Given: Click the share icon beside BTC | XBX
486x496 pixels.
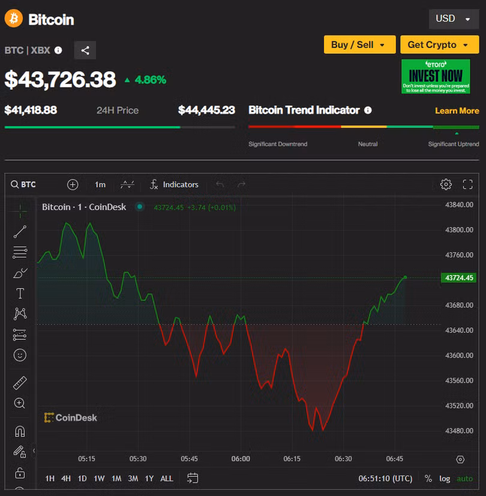Looking at the screenshot, I should tap(85, 50).
